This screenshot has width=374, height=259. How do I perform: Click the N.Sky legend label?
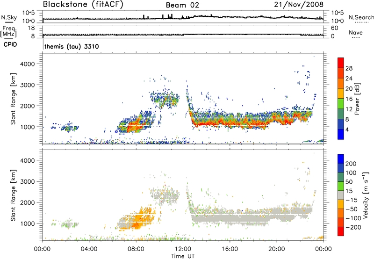[9, 17]
